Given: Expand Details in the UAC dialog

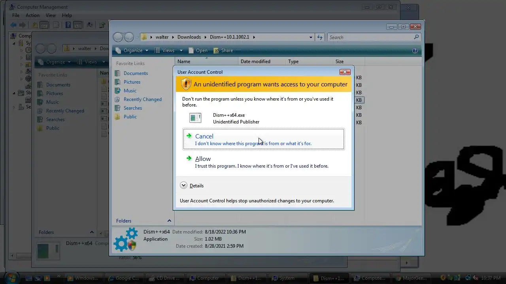Looking at the screenshot, I should point(192,185).
